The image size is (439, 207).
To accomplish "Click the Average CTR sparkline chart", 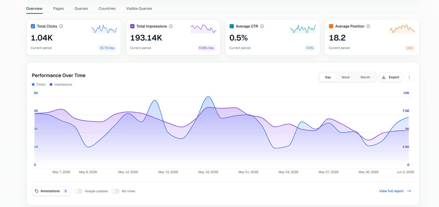I will point(303,29).
